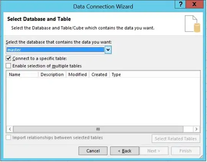Viewport: 207px width, 162px height.
Task: Click the horizontal scrollbar thumb
Action: point(98,129)
